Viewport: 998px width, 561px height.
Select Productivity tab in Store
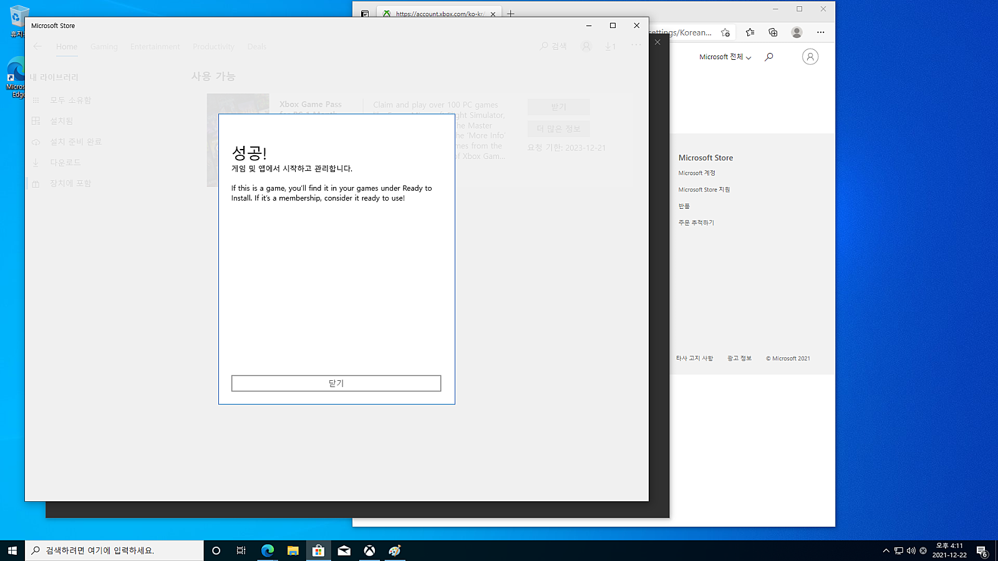(x=213, y=47)
